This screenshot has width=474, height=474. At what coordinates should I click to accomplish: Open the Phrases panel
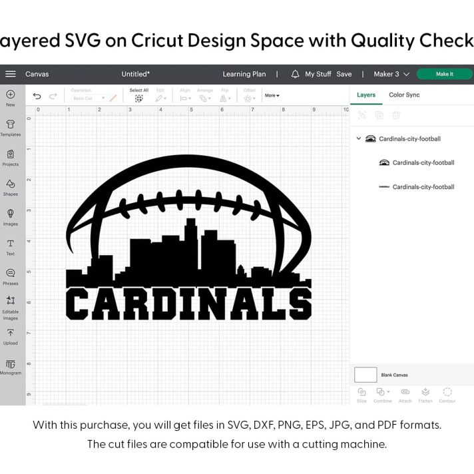pos(11,277)
